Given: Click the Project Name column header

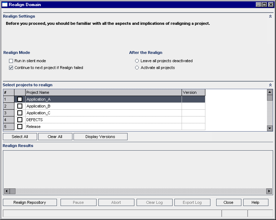Looking at the screenshot, I should tap(103, 92).
